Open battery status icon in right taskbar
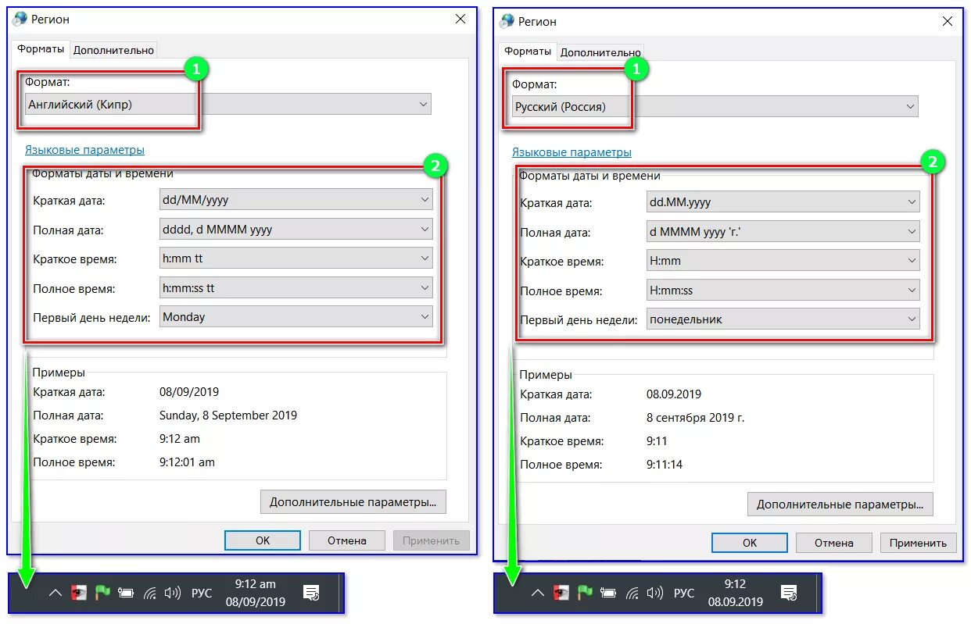Screen dimensions: 971x624 (x=608, y=594)
